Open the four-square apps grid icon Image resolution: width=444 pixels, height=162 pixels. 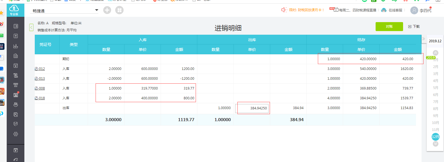coord(119,10)
